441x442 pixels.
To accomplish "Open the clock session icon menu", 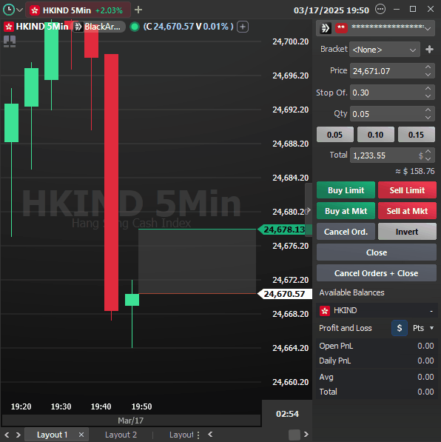I will pyautogui.click(x=9, y=10).
